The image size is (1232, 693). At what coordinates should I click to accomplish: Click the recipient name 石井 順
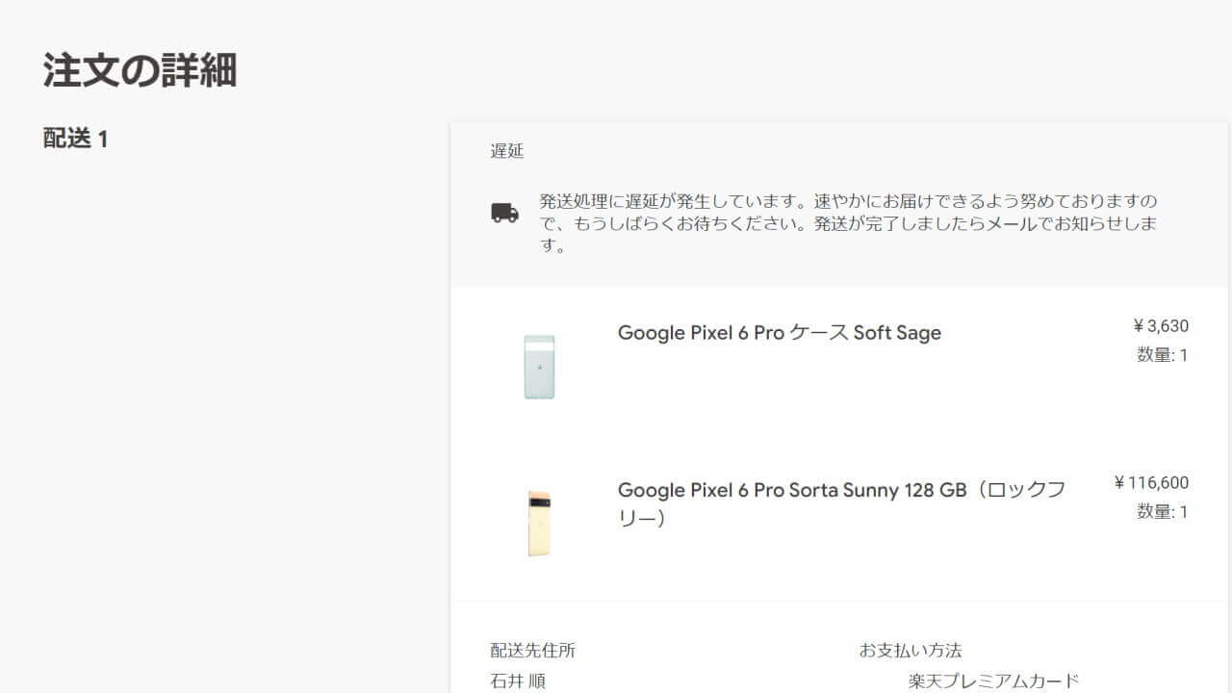518,681
